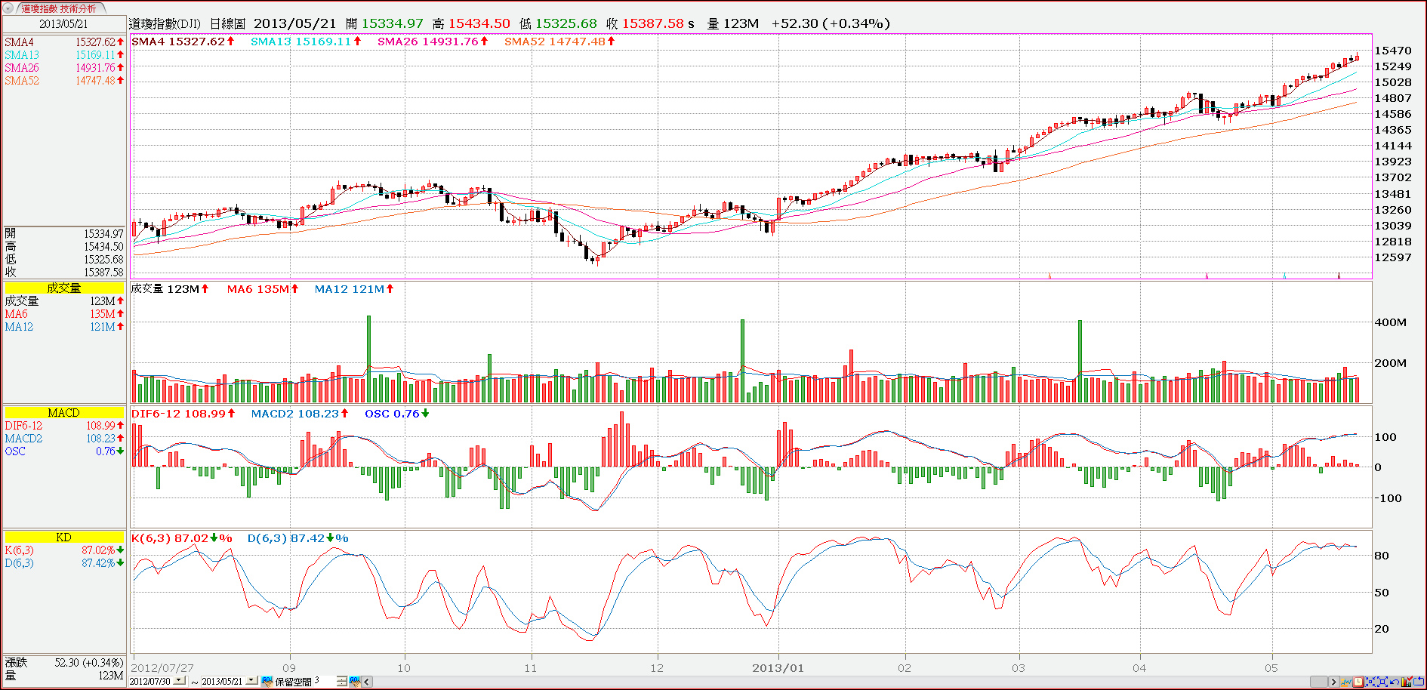
Task: Open the round dropdown beside the tab
Action: 8,8
